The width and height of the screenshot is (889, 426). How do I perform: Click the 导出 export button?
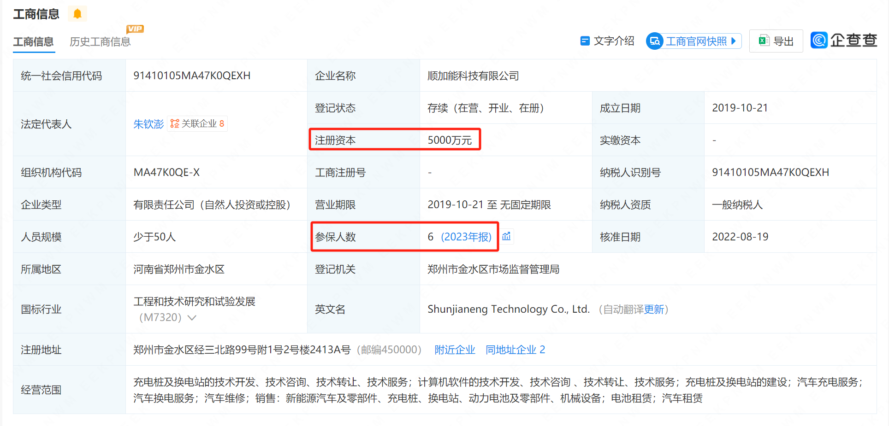(x=776, y=41)
